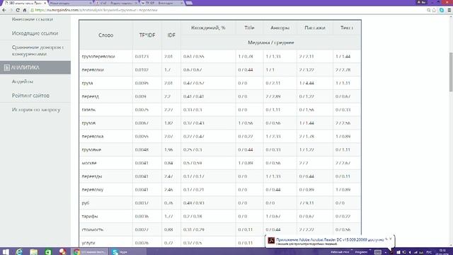Open Сравнение доноров с конкурентами link

coord(38,50)
